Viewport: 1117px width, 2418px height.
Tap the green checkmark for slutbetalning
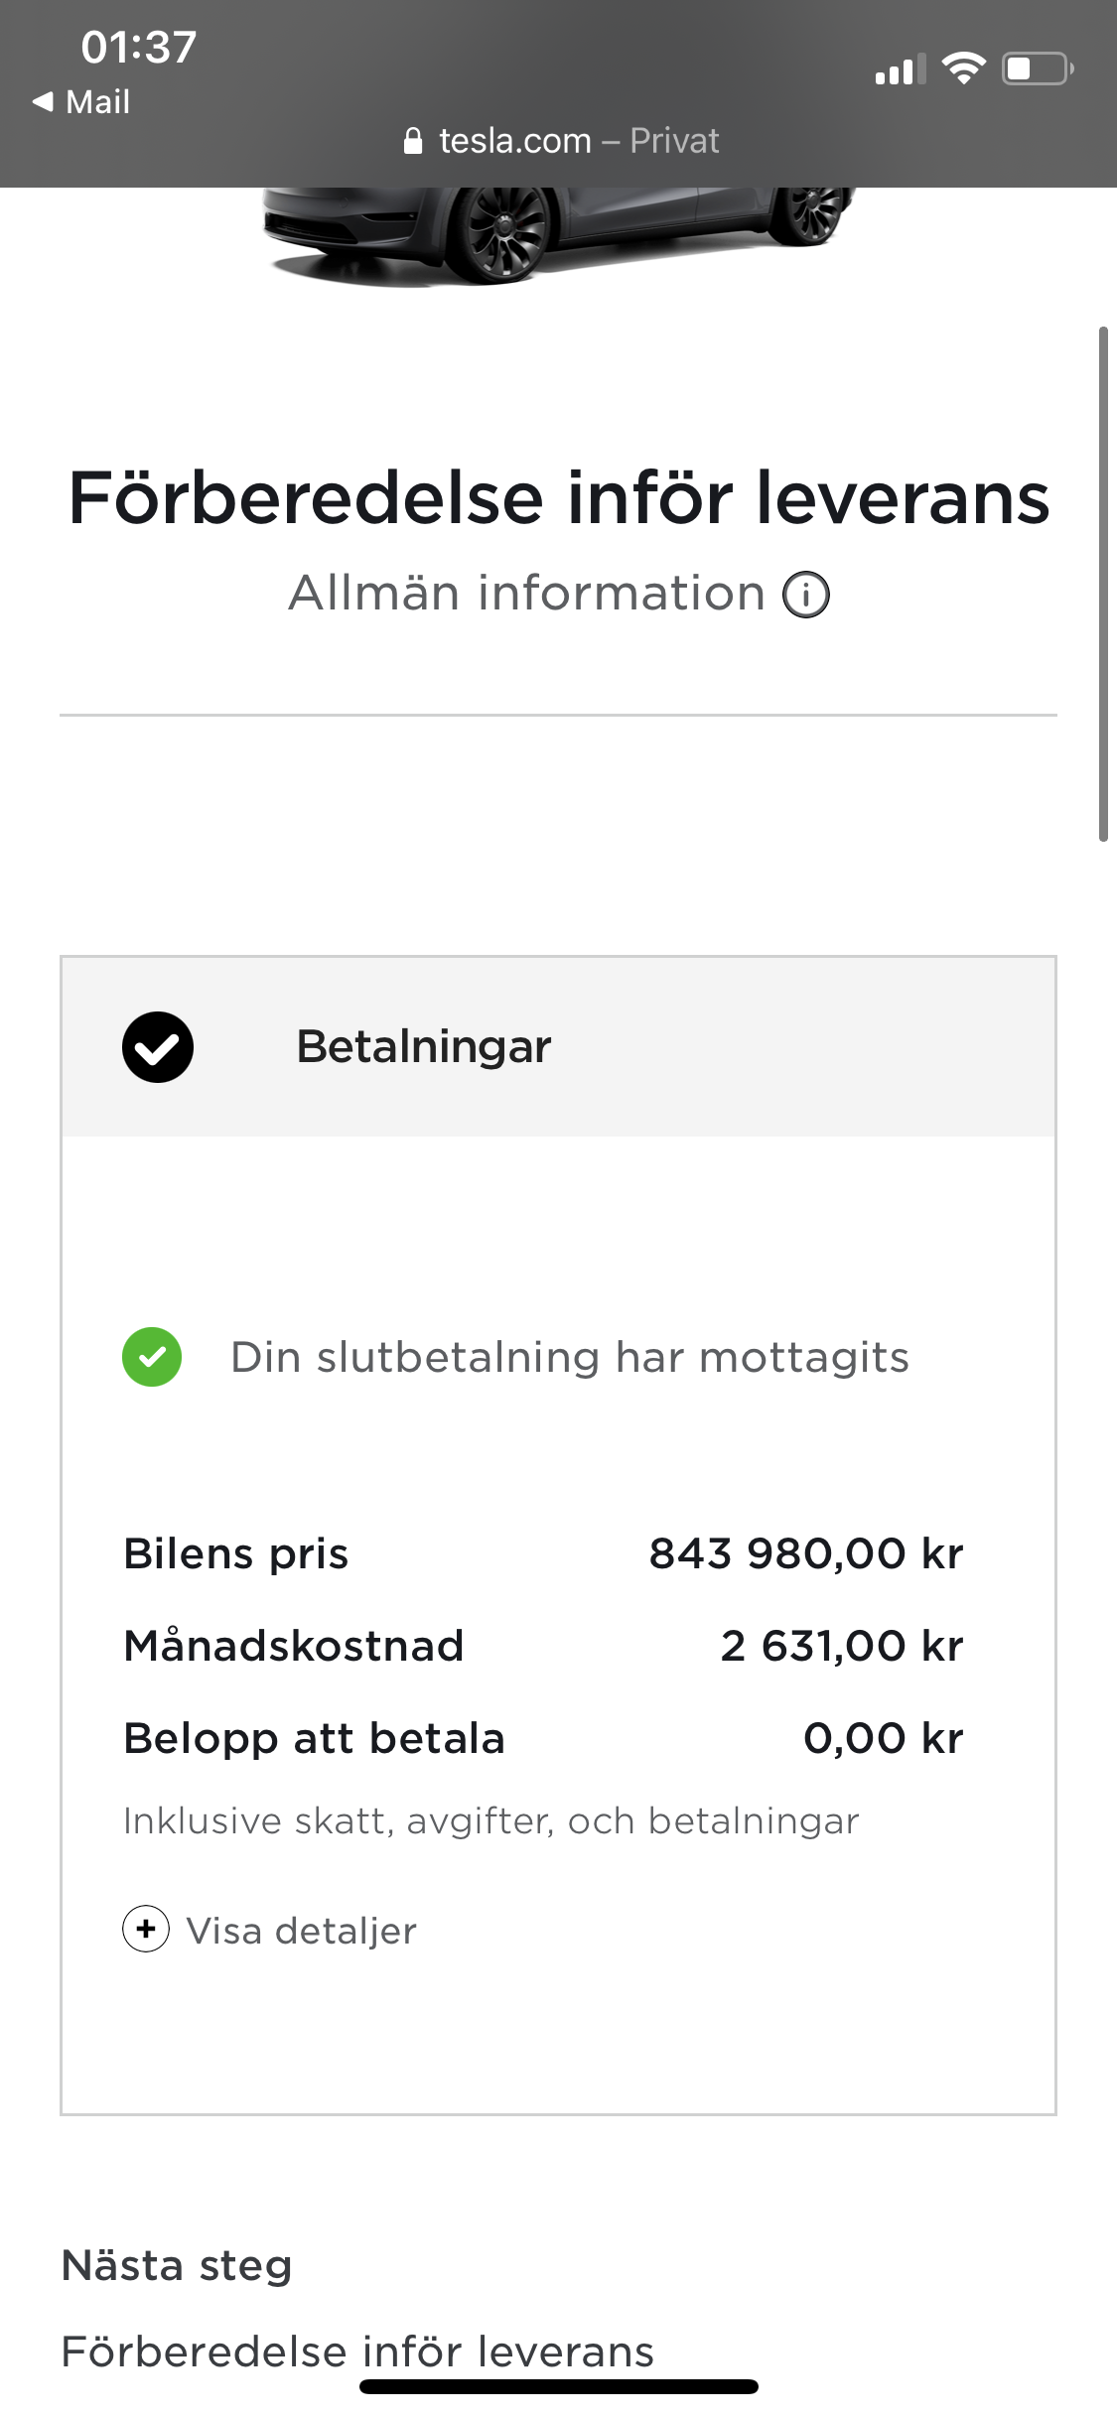point(152,1357)
